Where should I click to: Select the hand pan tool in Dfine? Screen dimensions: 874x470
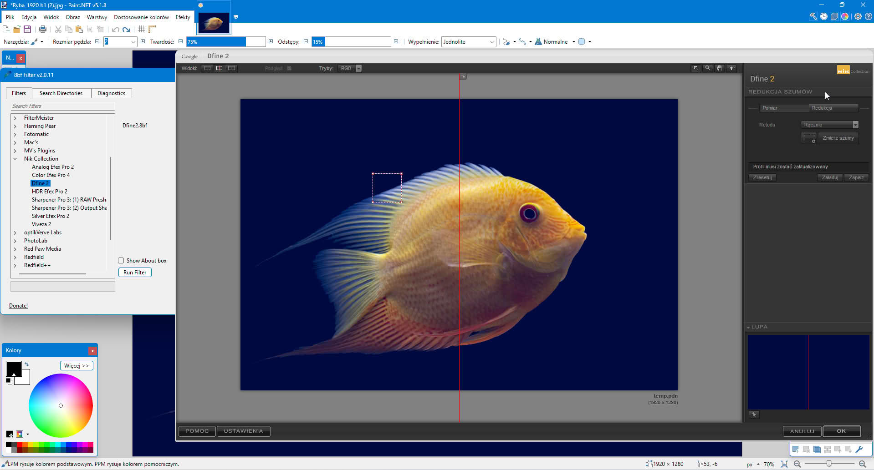point(719,68)
